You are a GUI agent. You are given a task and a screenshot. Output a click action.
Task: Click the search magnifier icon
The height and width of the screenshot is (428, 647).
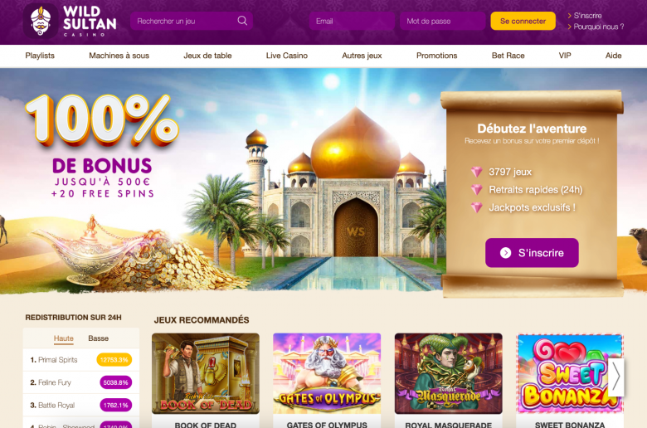(242, 21)
